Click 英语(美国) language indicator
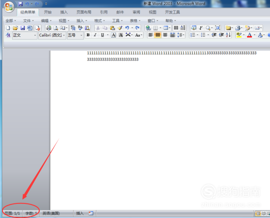270x218 pixels. click(51, 213)
